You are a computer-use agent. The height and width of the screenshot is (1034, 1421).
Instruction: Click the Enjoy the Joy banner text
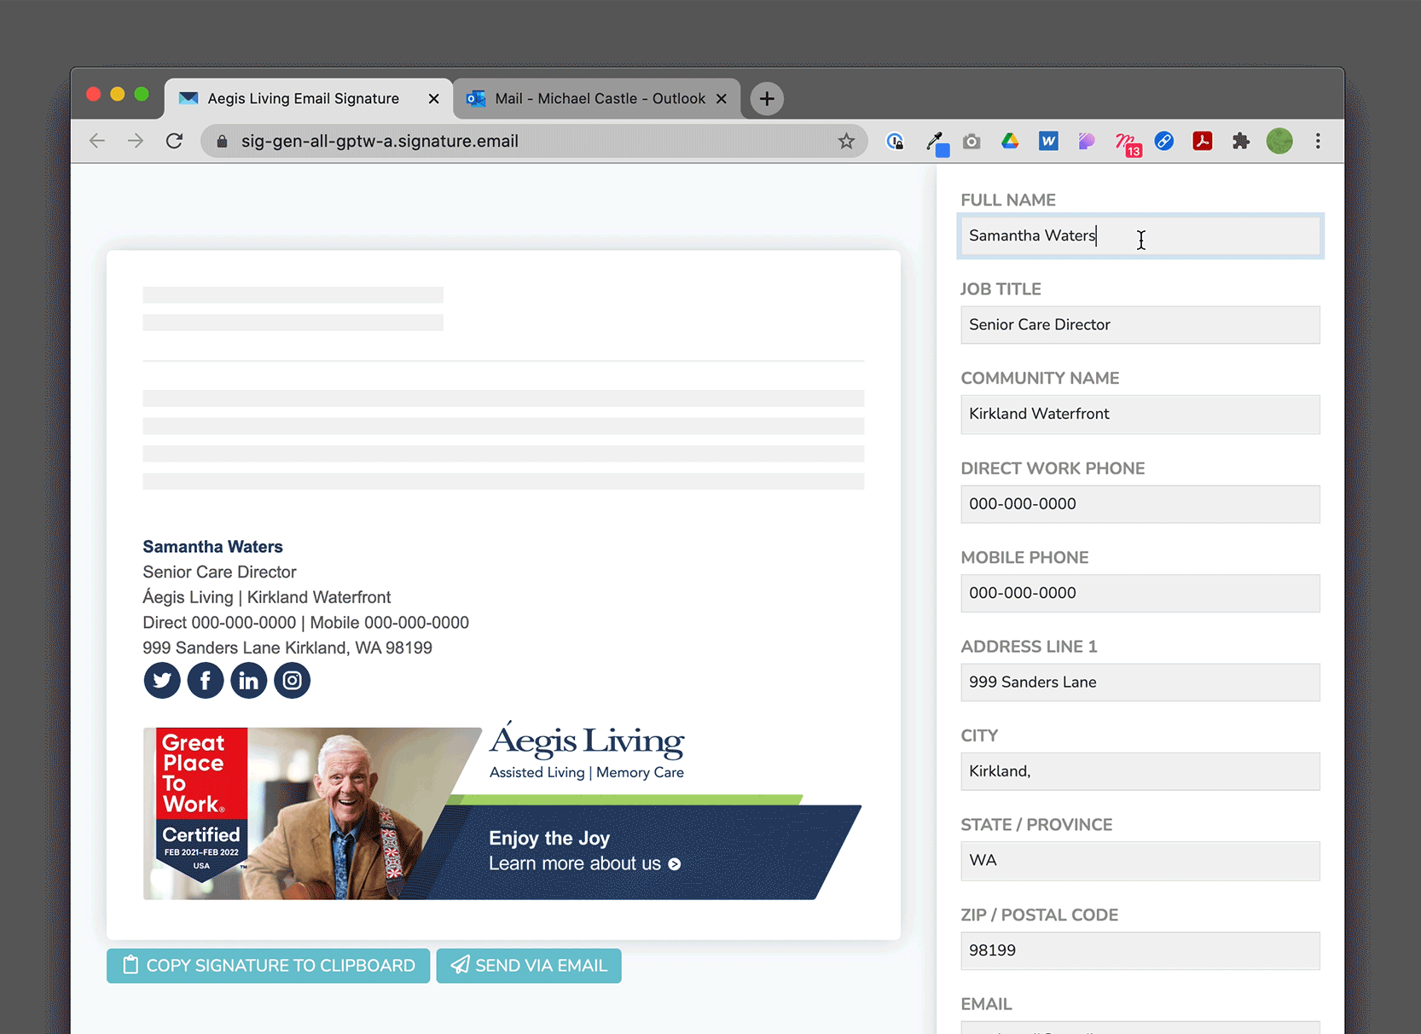click(x=549, y=838)
